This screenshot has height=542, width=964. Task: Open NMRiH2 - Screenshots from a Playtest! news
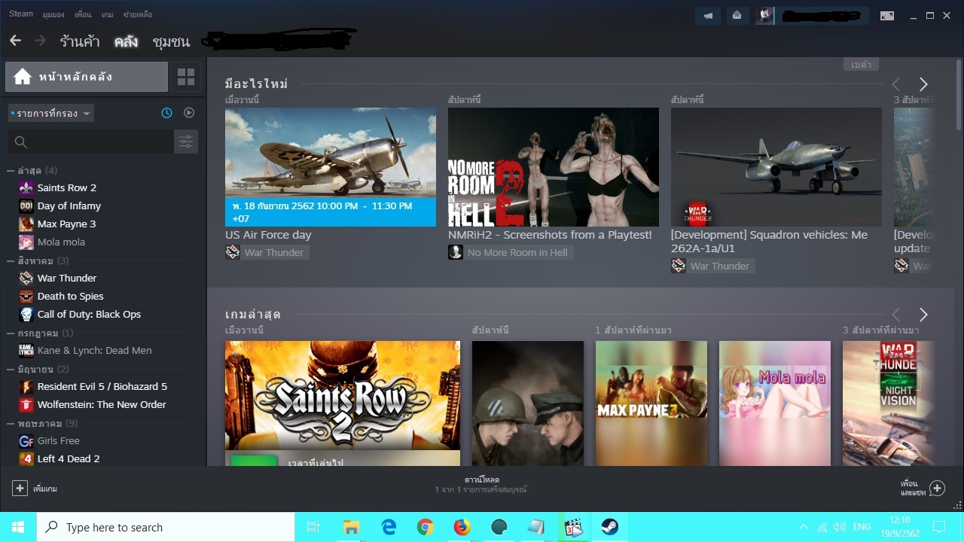tap(551, 235)
